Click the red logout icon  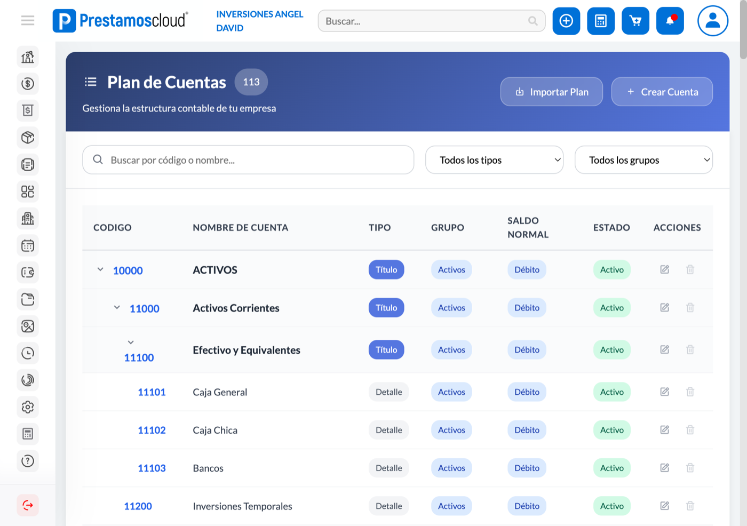[28, 505]
